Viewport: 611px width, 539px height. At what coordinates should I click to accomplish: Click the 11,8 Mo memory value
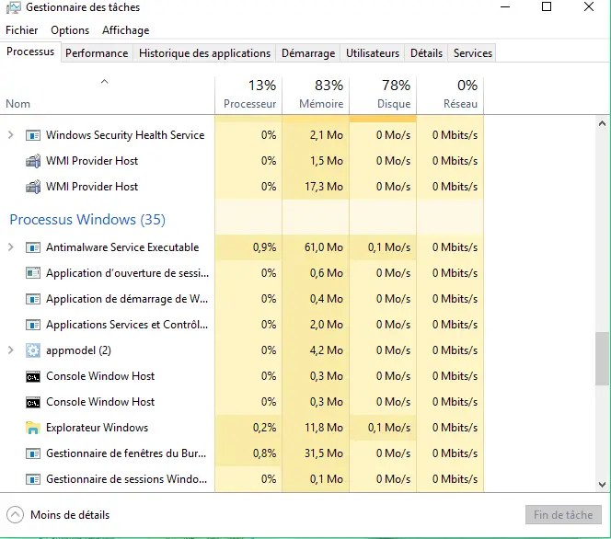click(x=324, y=428)
